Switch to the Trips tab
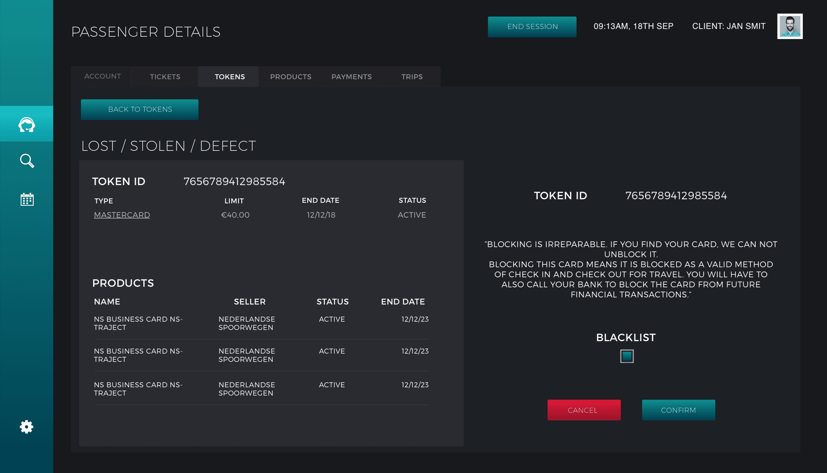The height and width of the screenshot is (473, 827). [412, 77]
